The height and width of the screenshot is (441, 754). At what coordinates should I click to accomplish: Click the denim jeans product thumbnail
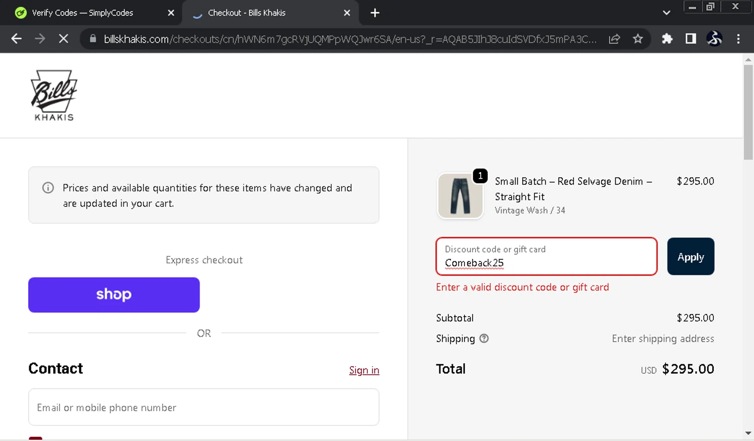pyautogui.click(x=460, y=196)
